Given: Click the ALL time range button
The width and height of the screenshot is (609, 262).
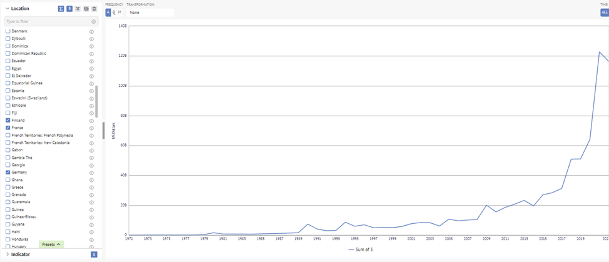Looking at the screenshot, I should click(605, 13).
